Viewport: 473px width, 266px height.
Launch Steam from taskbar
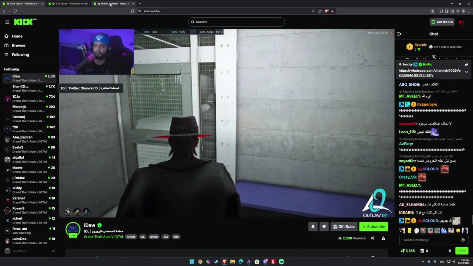[x=216, y=262]
